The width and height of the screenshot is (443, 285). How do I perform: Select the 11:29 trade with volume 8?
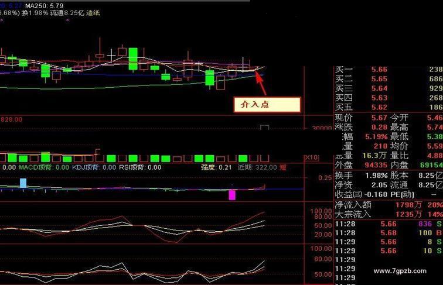389,242
